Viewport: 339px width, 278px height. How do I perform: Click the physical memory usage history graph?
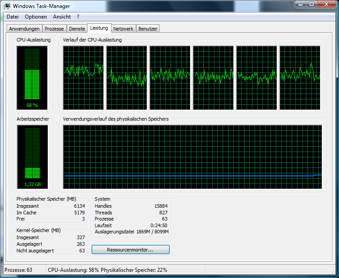point(192,157)
